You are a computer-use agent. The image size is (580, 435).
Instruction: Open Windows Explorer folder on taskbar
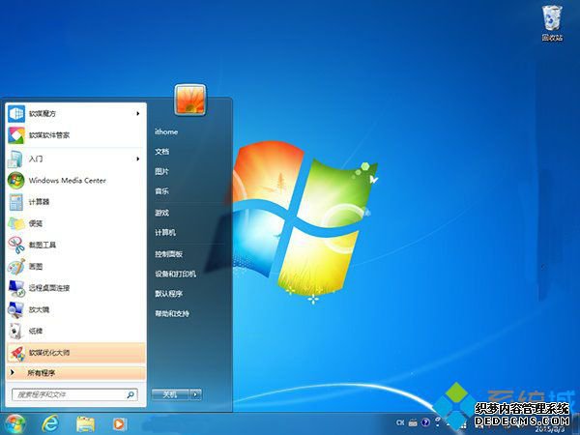point(85,424)
